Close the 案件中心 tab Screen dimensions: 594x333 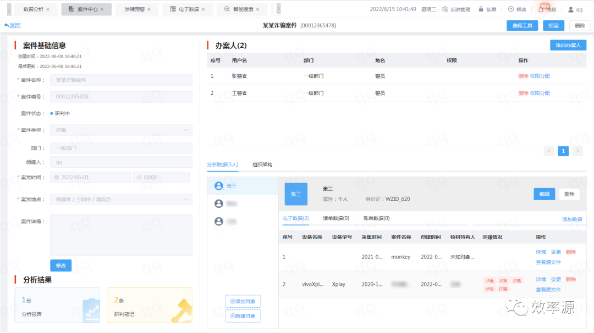coord(102,9)
